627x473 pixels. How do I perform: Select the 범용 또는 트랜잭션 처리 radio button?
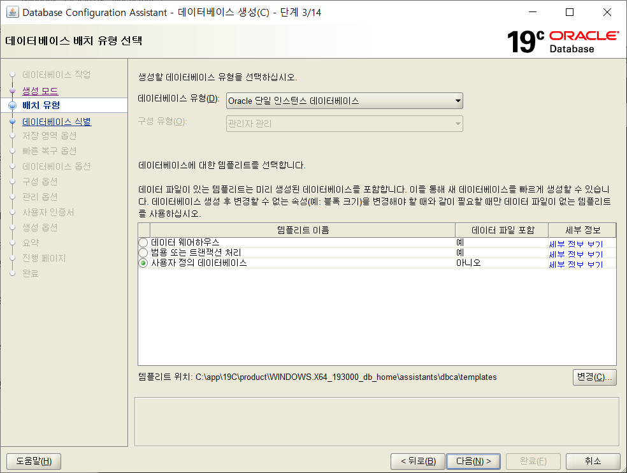(143, 252)
